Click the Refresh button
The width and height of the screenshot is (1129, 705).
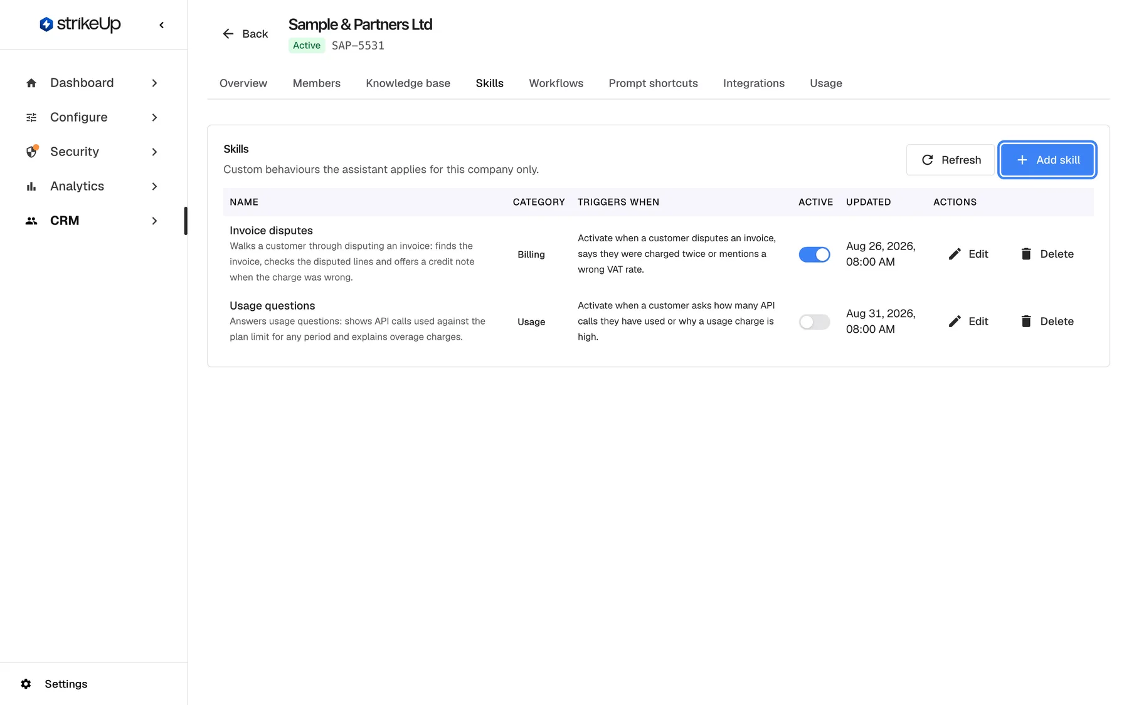click(x=951, y=160)
